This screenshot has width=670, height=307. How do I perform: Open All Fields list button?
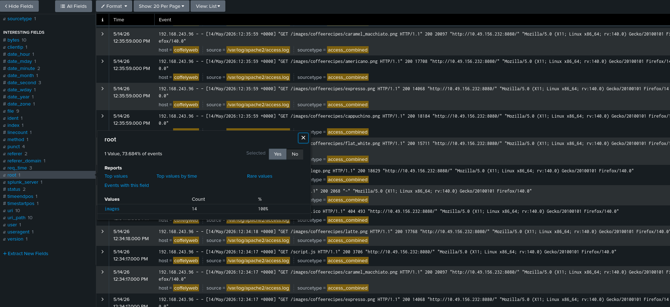tap(74, 6)
